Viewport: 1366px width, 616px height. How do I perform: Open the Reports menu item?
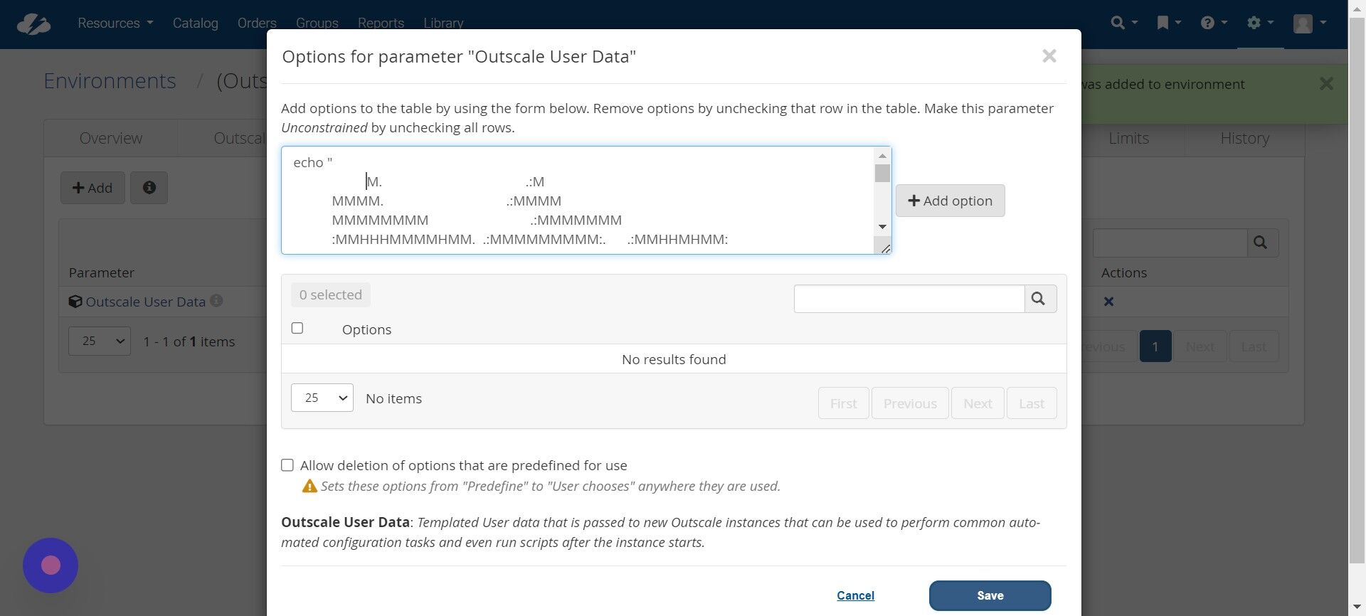click(x=381, y=23)
